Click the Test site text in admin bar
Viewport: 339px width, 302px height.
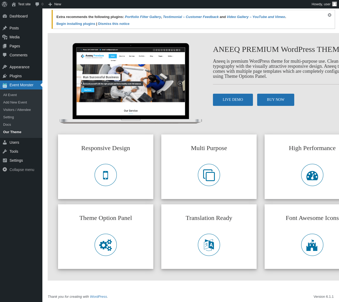click(x=24, y=4)
